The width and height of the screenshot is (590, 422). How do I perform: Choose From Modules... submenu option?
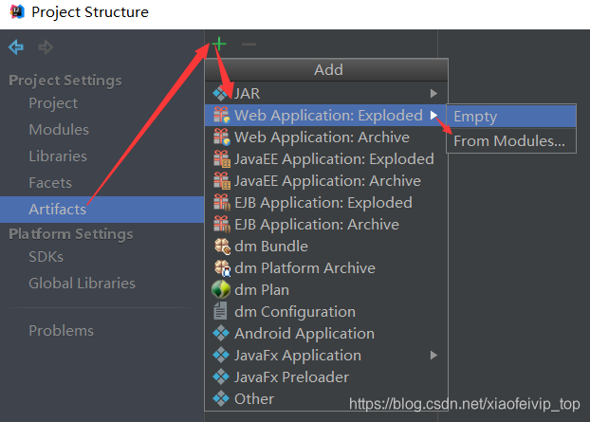tap(511, 140)
